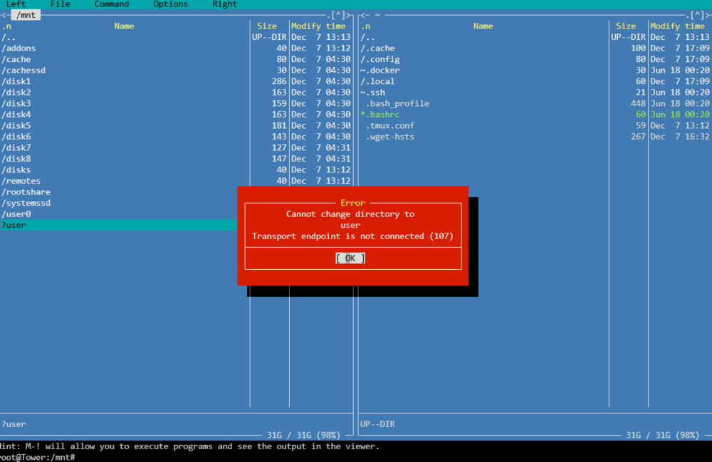Toggle left panel .n sort order indicator
This screenshot has width=712, height=462.
tap(6, 26)
